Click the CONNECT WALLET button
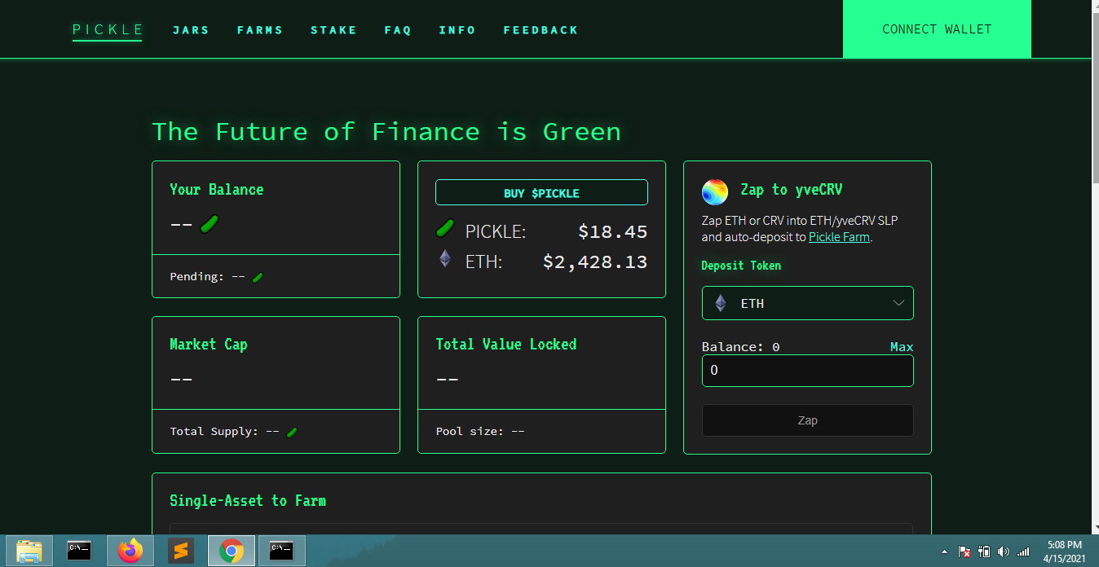This screenshot has width=1099, height=567. point(936,29)
